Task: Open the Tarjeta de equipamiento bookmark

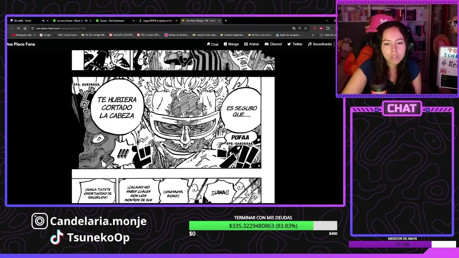Action: click(288, 35)
